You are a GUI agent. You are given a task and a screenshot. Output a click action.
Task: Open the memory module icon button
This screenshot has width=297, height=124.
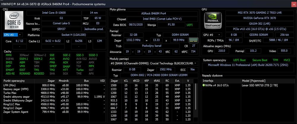click(x=193, y=40)
